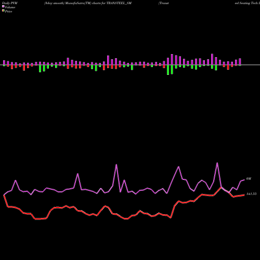
Task: Click the 141.55 price value label
Action: click(251, 194)
